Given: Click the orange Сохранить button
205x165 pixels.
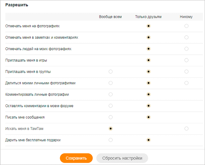Looking at the screenshot, I should [x=76, y=158].
